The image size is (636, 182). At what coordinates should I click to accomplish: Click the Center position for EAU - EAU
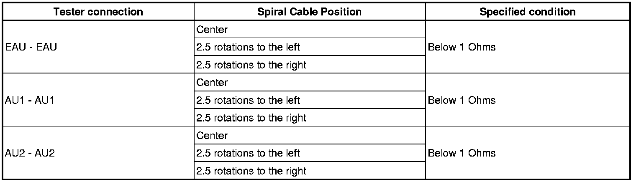click(x=212, y=30)
